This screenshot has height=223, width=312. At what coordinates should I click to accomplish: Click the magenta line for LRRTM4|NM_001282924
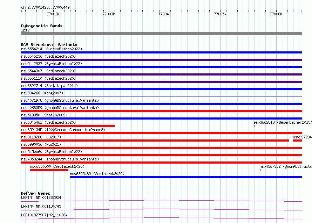tap(161, 201)
